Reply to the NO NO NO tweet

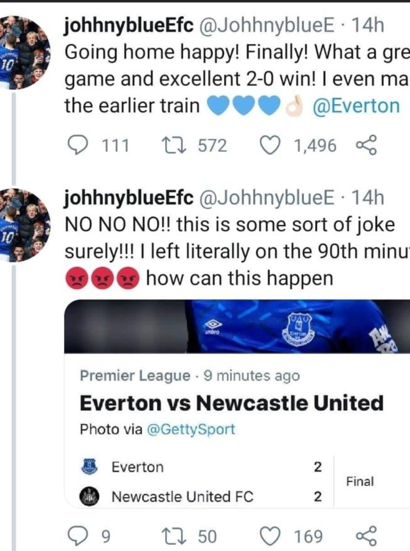click(x=77, y=536)
